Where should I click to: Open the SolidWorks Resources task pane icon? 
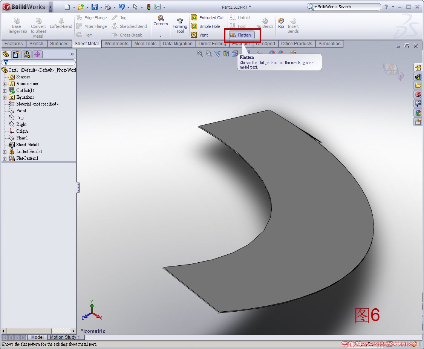(418, 67)
